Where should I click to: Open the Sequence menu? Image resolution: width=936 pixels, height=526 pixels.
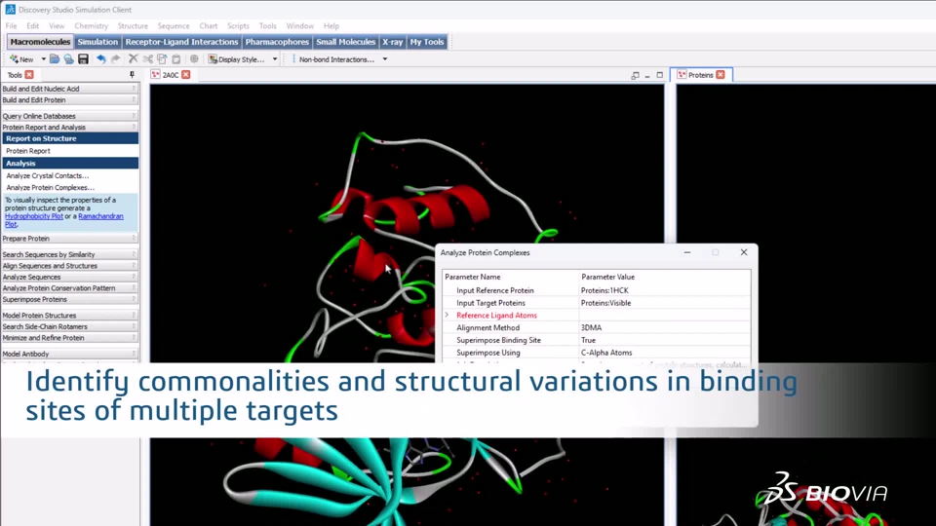pos(174,25)
